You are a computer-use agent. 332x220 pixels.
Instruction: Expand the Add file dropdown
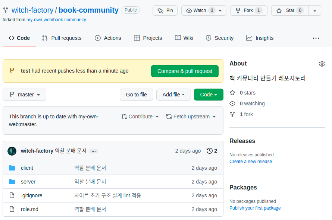click(x=173, y=95)
